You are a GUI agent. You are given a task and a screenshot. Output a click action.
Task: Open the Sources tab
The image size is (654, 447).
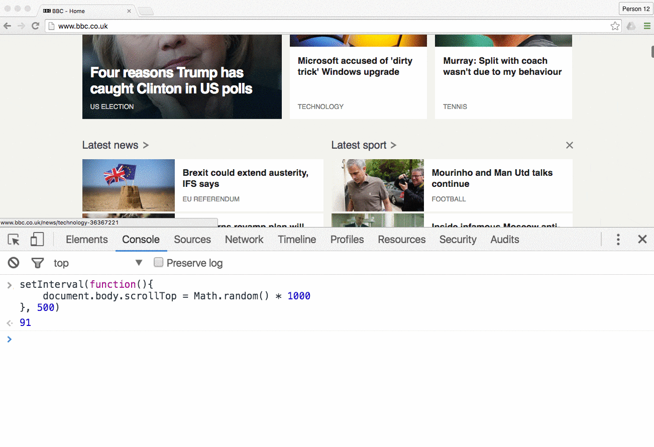[x=192, y=240]
